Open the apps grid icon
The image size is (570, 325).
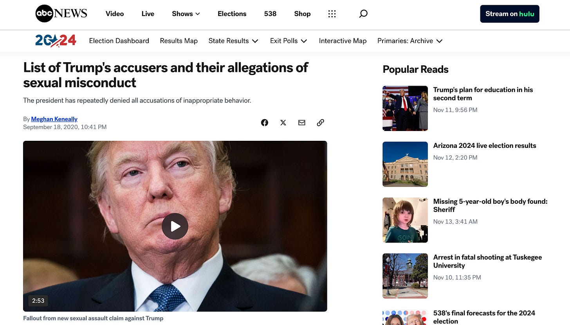(x=332, y=14)
